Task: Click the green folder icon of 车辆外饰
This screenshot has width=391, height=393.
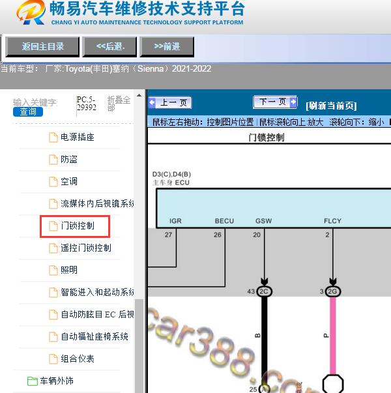Action: (x=33, y=381)
